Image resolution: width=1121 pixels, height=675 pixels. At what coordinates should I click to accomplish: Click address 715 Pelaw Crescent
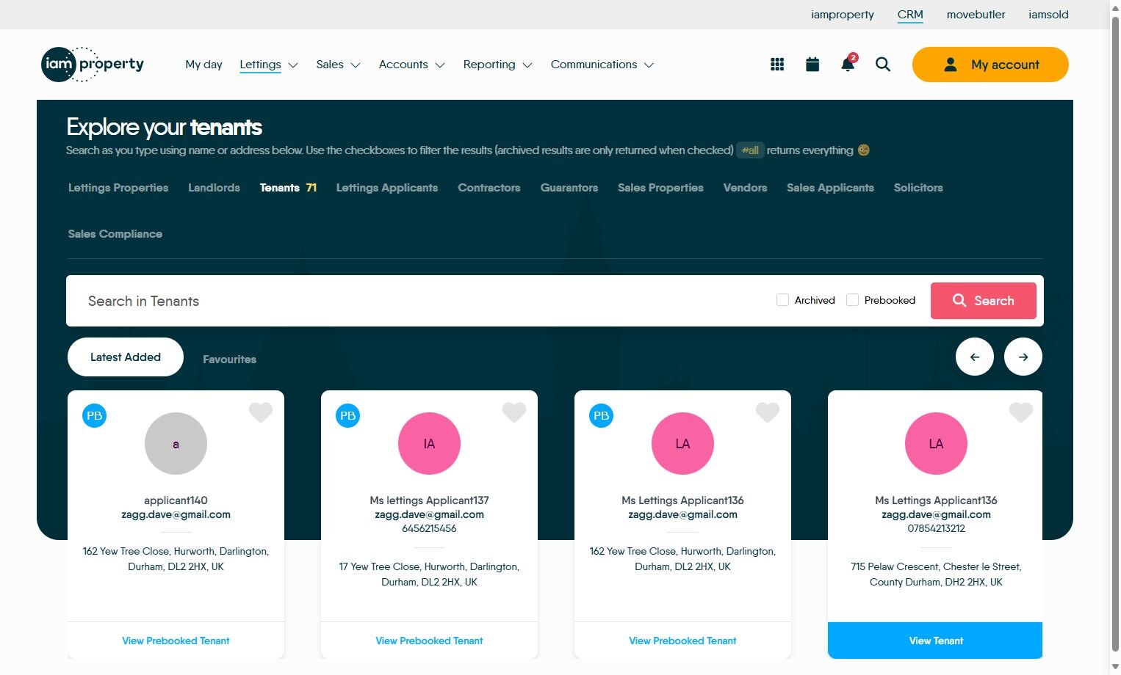coord(936,574)
